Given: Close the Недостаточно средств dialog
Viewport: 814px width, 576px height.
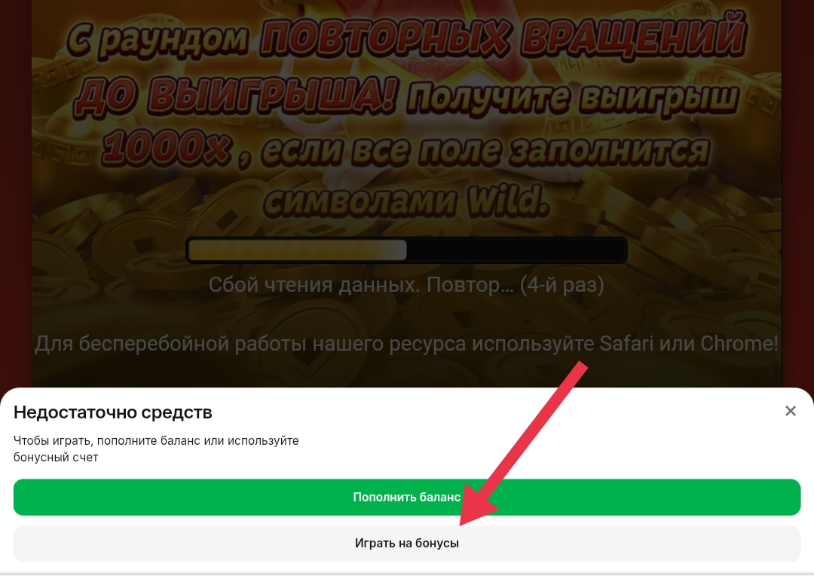Looking at the screenshot, I should (790, 412).
